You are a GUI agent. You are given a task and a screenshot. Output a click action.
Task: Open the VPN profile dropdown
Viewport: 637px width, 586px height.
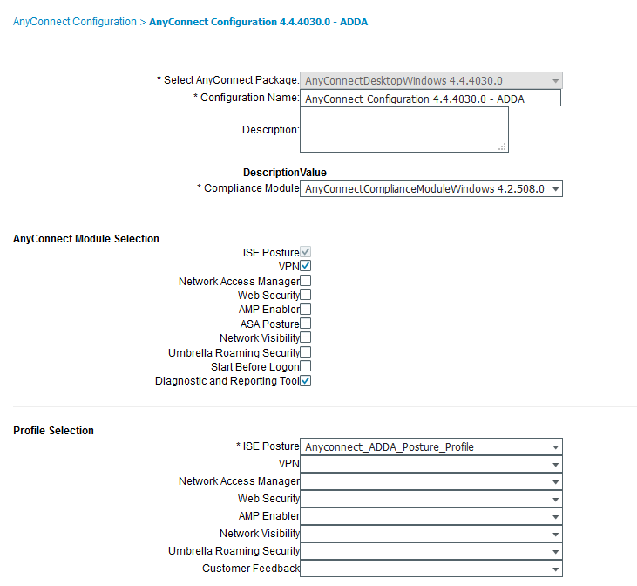[431, 464]
